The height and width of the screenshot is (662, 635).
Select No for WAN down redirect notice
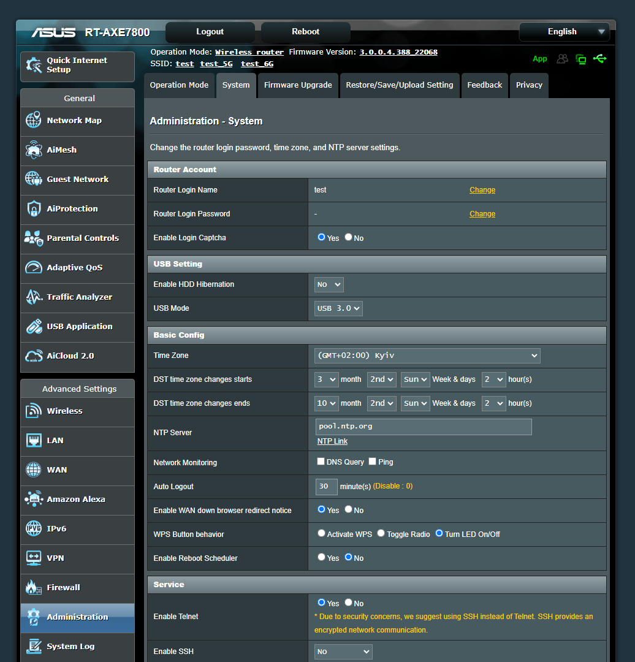[x=348, y=509]
